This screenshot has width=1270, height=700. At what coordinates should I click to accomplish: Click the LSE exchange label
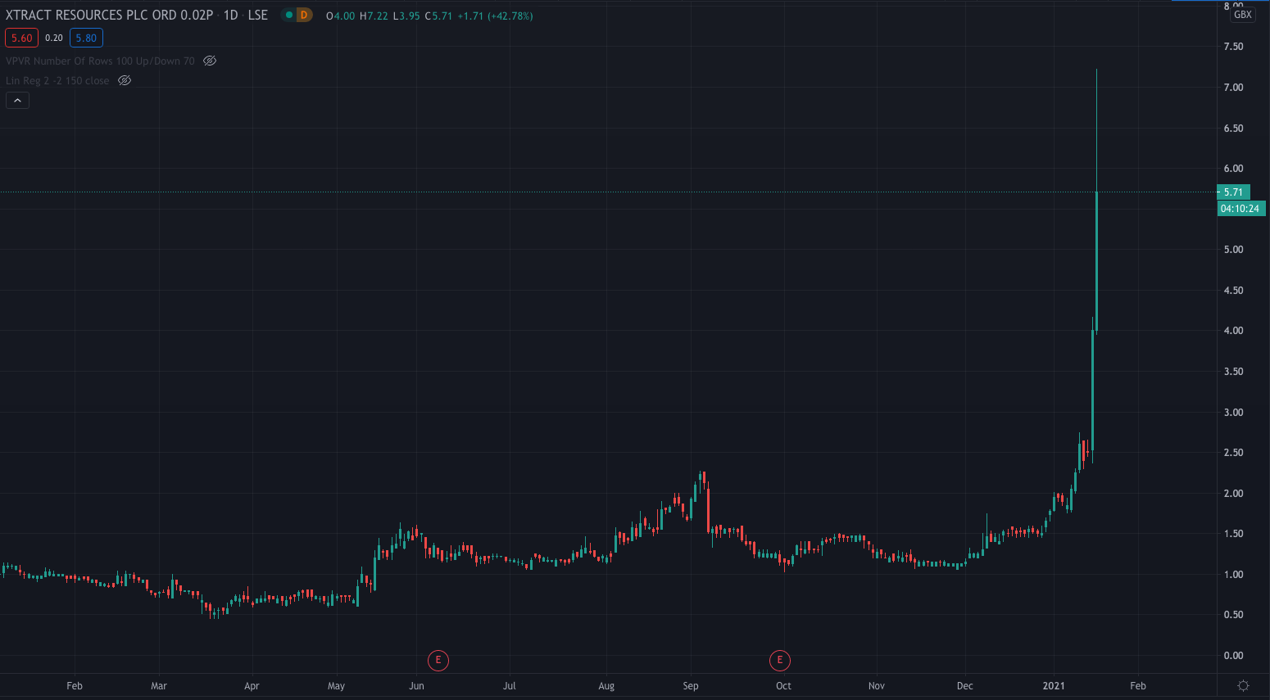click(x=258, y=16)
